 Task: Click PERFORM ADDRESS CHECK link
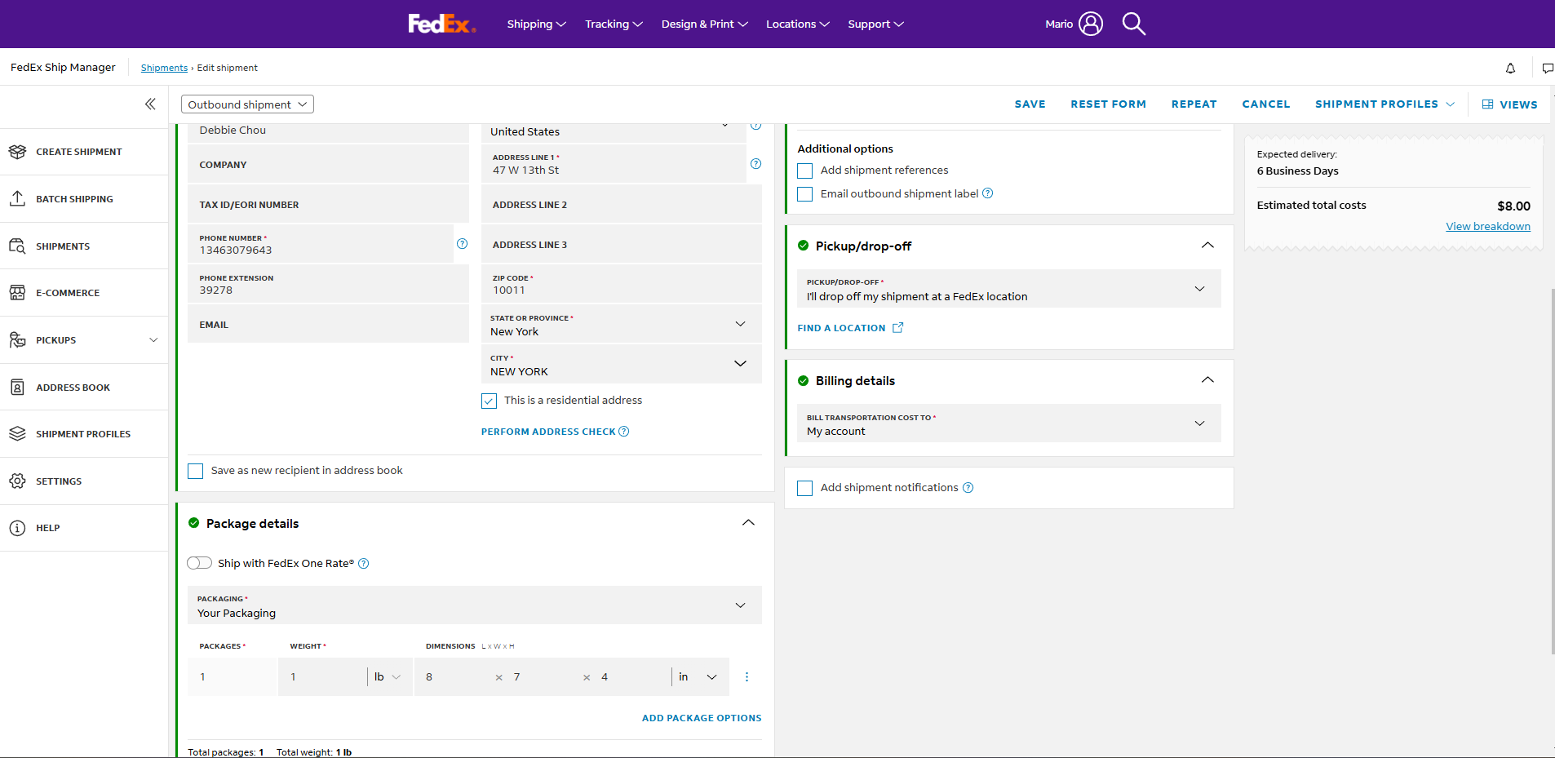point(548,432)
